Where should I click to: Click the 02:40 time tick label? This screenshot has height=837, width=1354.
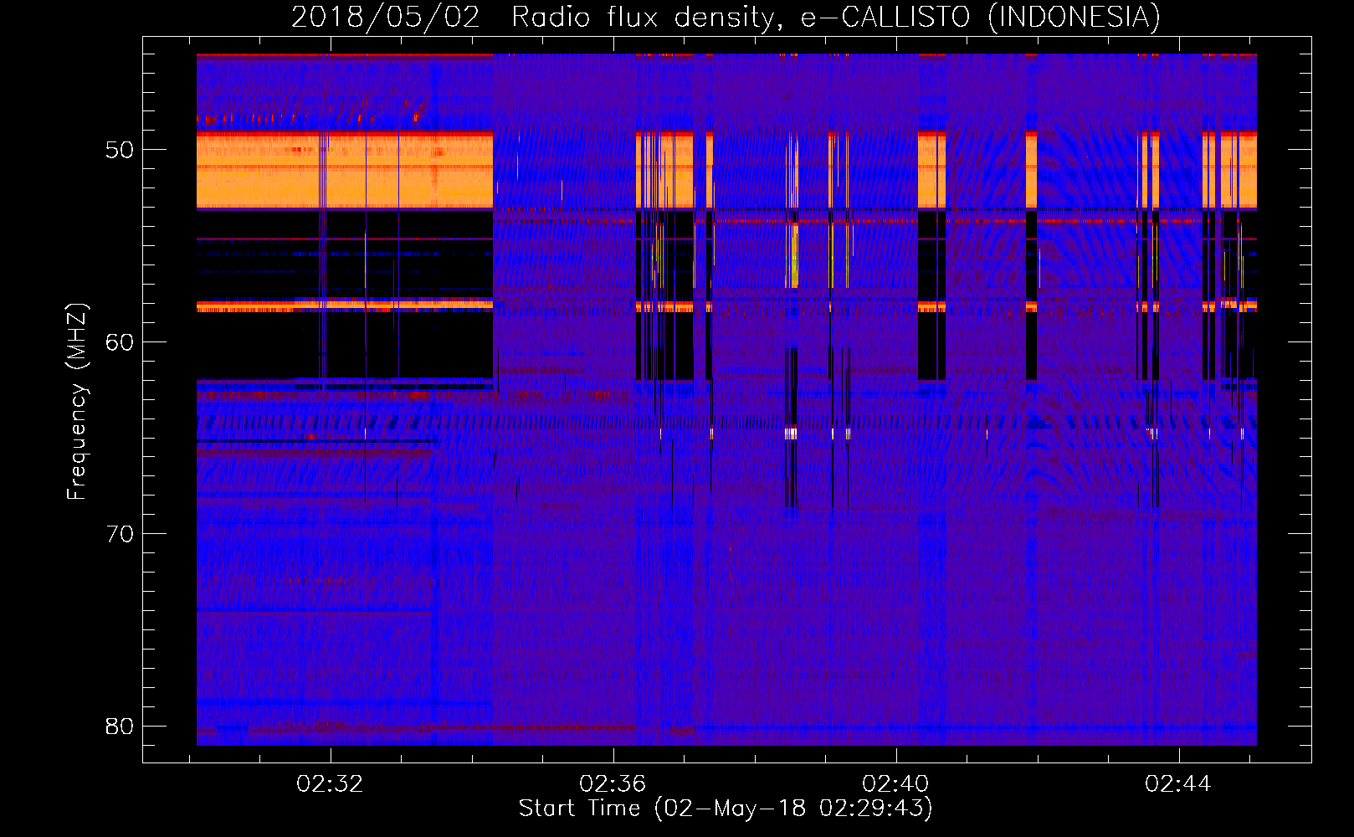point(895,784)
